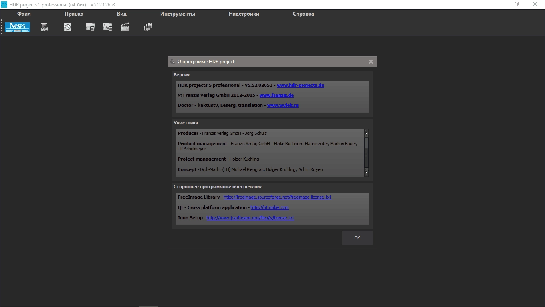Open the www.hdr-projects.de link

[301, 85]
